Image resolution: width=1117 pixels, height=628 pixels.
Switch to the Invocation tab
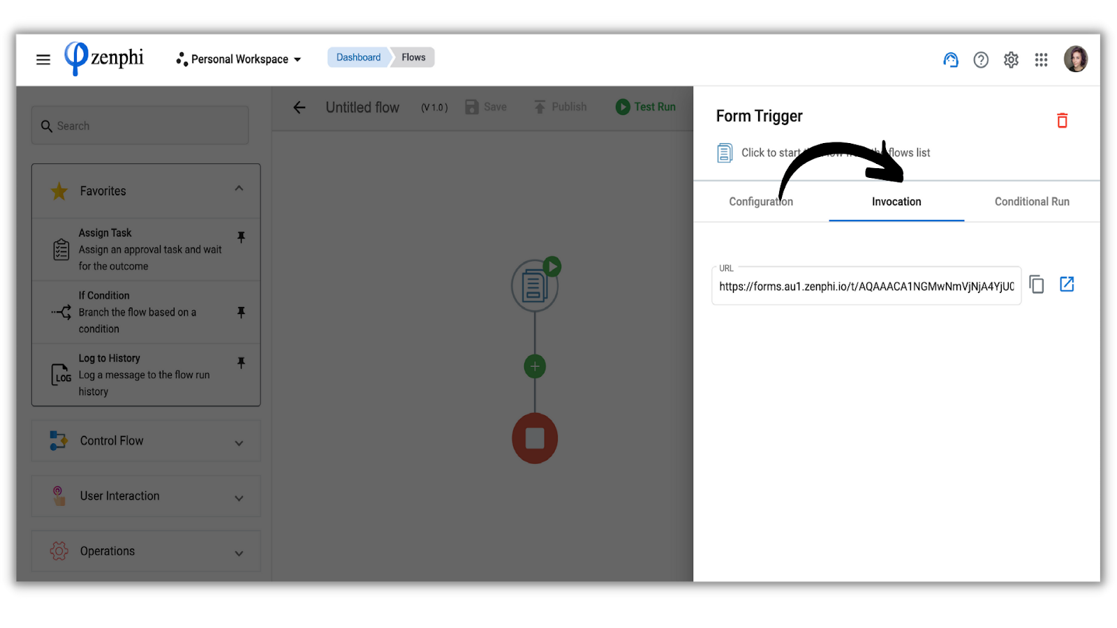[896, 202]
